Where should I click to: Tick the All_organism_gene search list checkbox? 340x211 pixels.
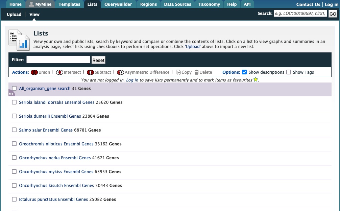(14, 88)
